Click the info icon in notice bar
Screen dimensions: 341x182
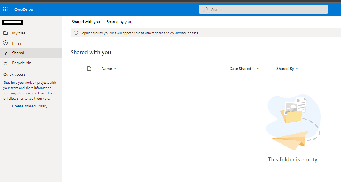pyautogui.click(x=76, y=33)
